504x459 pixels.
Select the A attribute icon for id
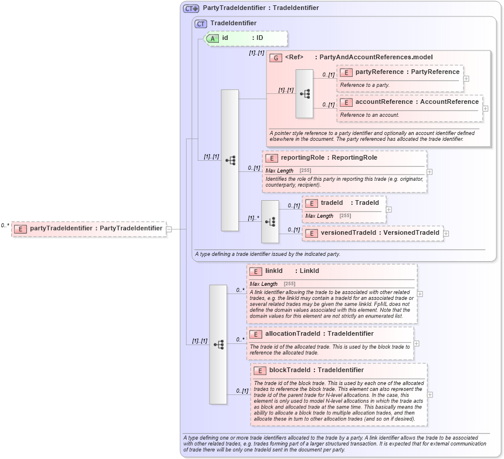click(212, 39)
